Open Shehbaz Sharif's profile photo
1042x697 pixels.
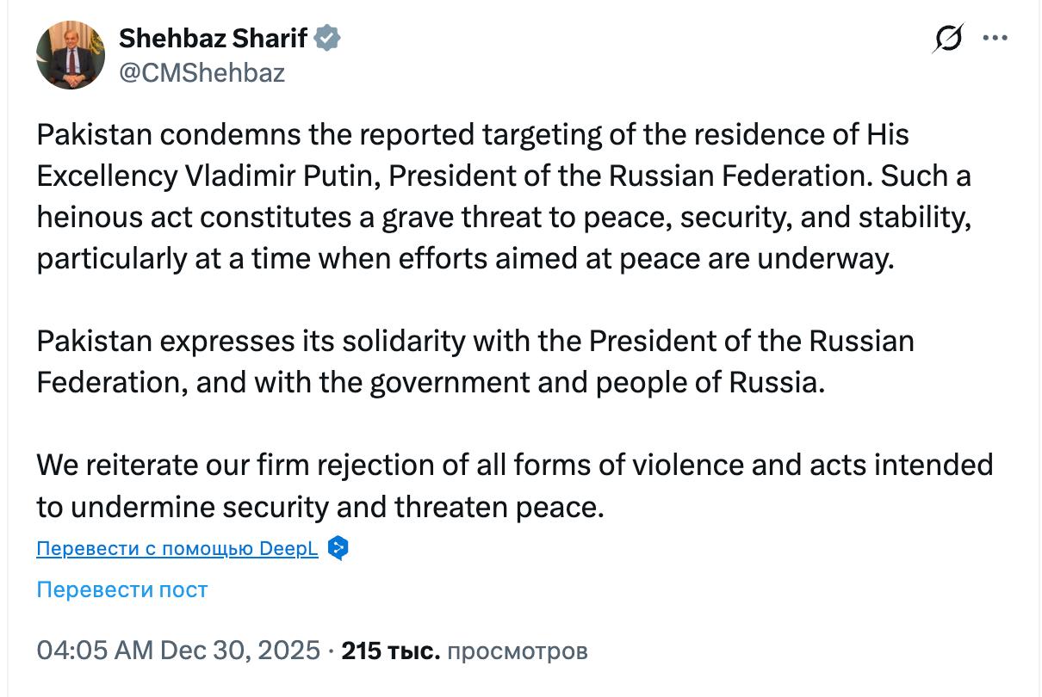pos(71,55)
